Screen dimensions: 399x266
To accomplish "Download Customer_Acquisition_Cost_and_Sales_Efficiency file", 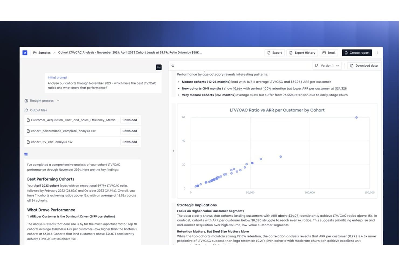I will (130, 120).
